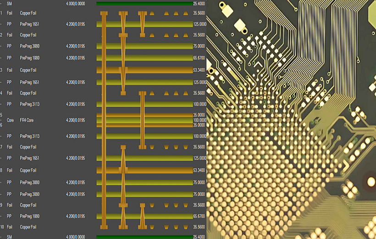Select the green top solder mask bar
376x239 pixels.
pyautogui.click(x=144, y=4)
